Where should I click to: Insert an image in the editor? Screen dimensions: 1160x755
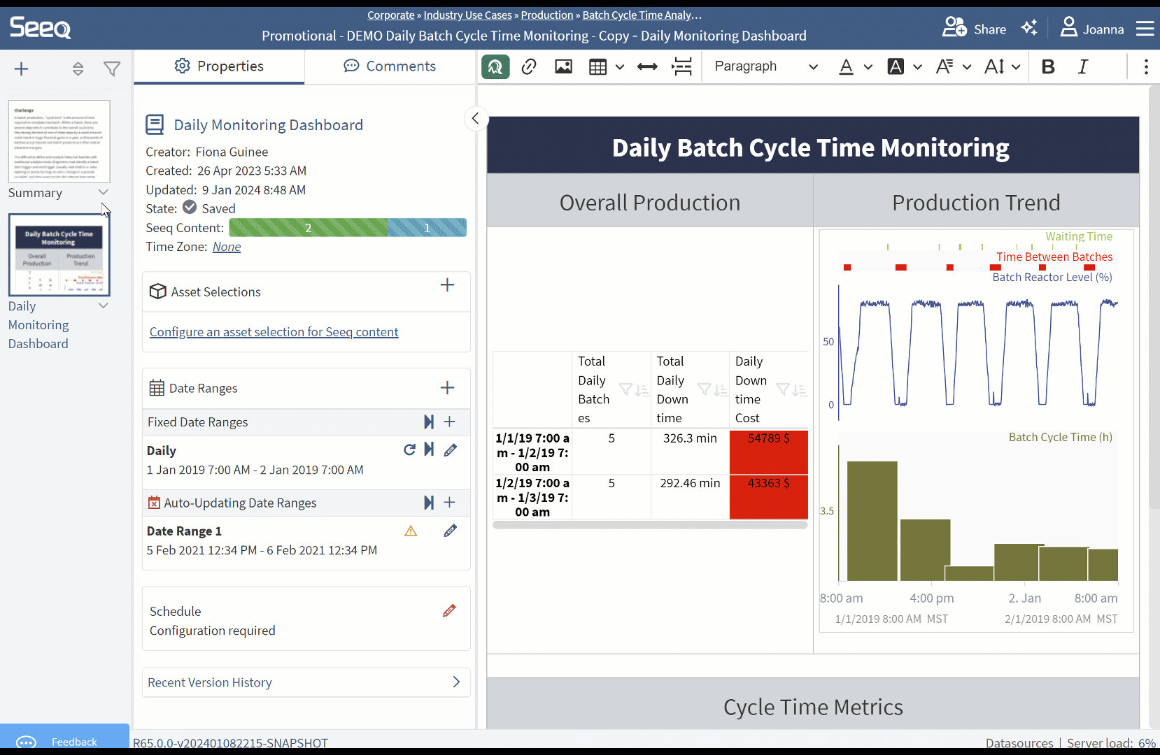[563, 66]
